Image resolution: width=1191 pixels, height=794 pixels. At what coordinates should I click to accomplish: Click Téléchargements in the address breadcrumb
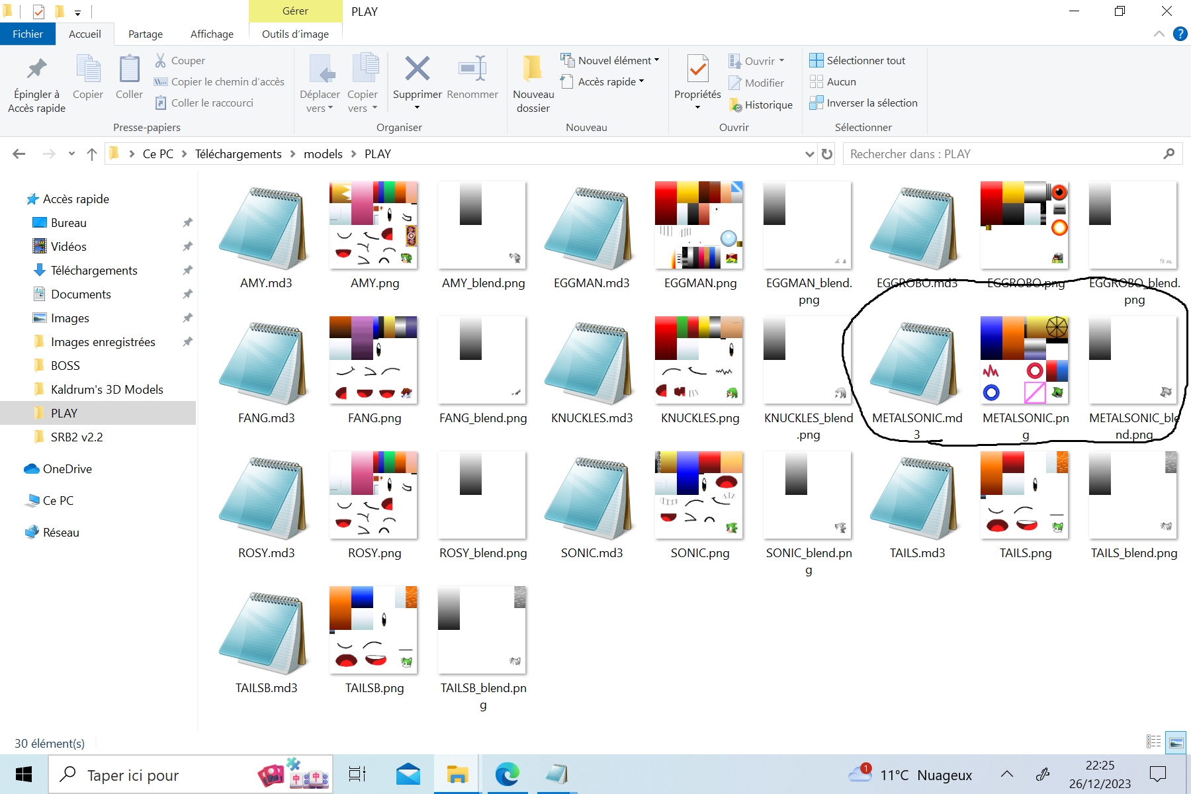pos(238,154)
